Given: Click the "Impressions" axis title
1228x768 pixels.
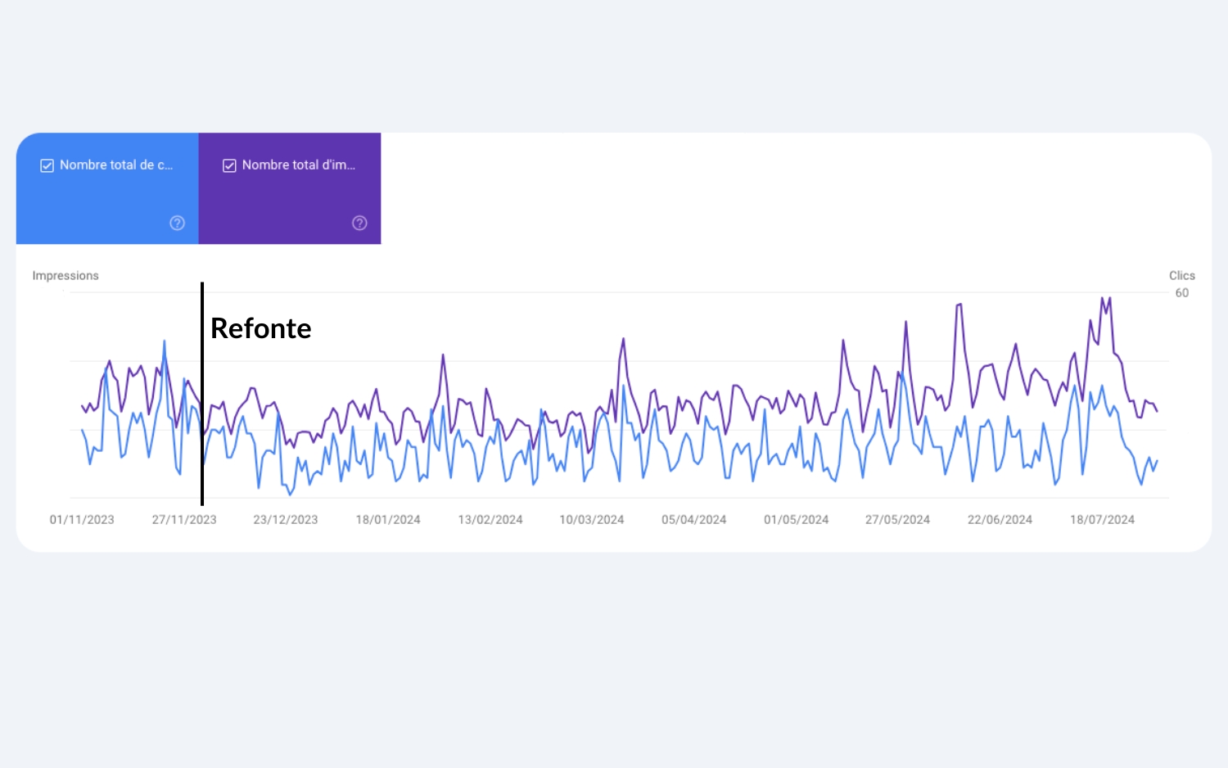Looking at the screenshot, I should [65, 276].
